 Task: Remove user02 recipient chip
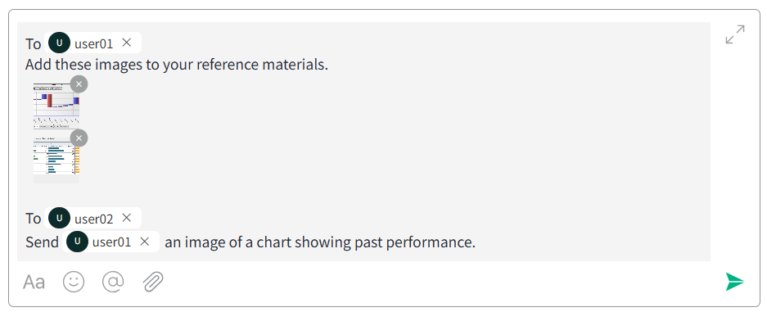127,218
